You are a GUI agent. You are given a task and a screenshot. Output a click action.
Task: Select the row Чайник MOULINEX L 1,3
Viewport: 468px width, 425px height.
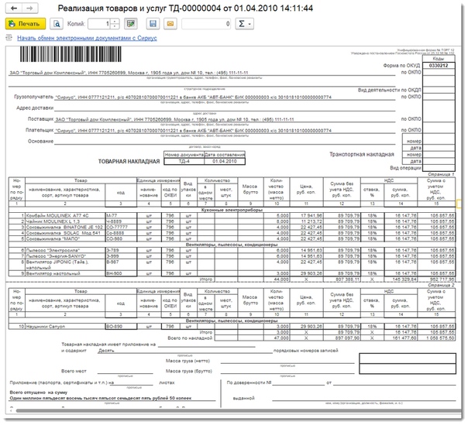[232, 221]
